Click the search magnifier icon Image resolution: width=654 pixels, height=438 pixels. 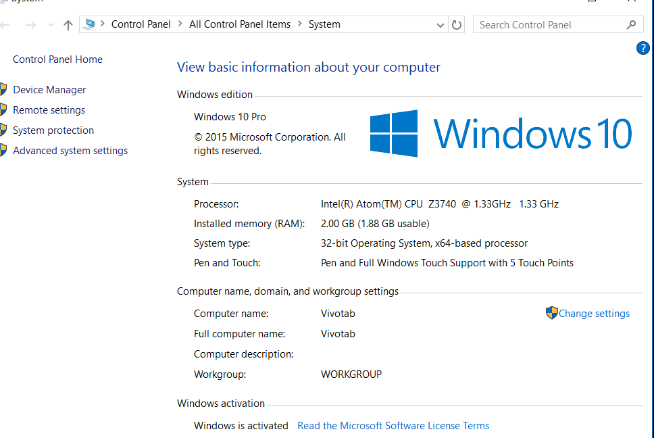631,25
